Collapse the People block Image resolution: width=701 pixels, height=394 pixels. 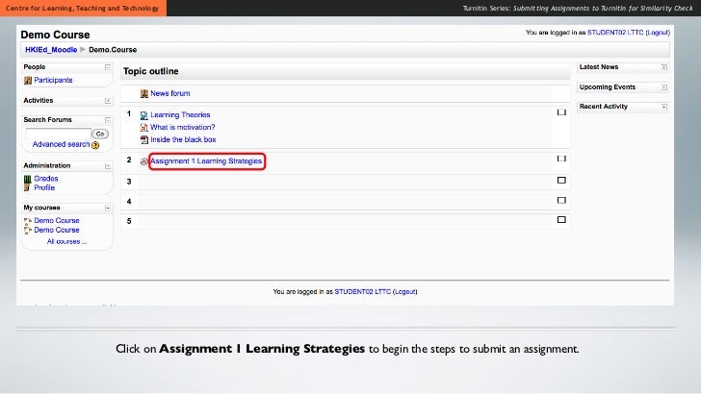pyautogui.click(x=108, y=67)
